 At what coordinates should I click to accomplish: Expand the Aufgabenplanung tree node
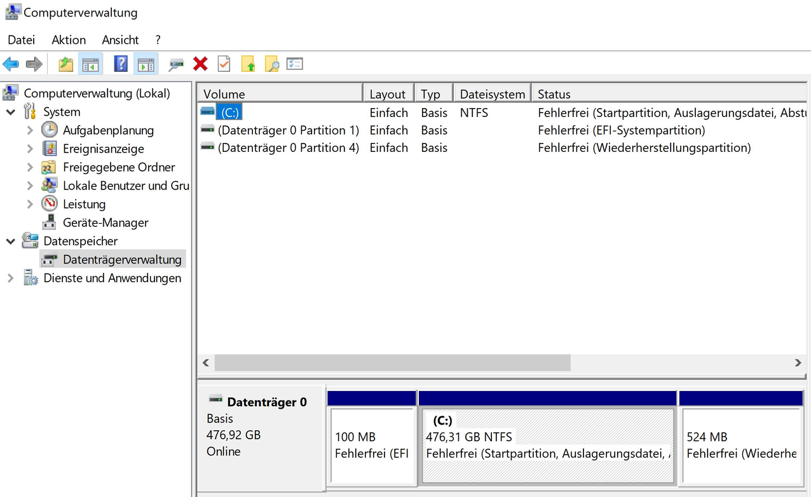click(x=30, y=131)
